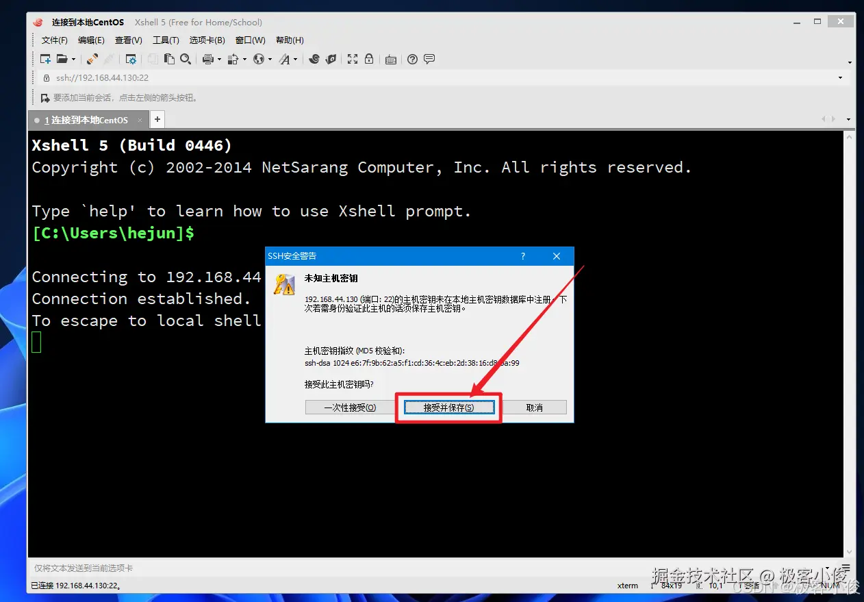The width and height of the screenshot is (864, 602).
Task: Click the file transfer toolbar icon
Action: point(233,60)
